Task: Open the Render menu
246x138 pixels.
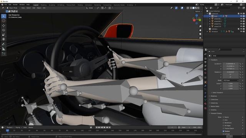Action: click(15, 5)
